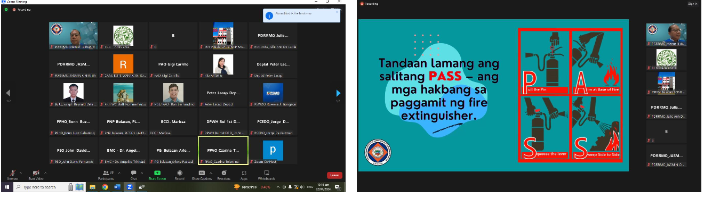Open Whiteboards
Screen dimensions: 704x197
(267, 175)
